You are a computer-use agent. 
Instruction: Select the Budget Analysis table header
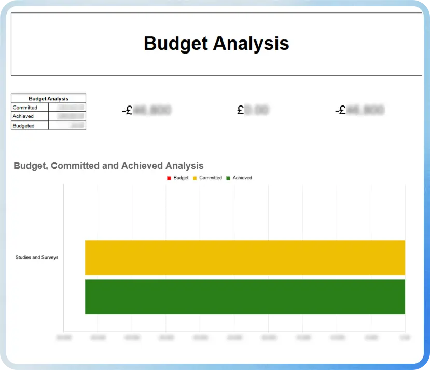pyautogui.click(x=49, y=98)
